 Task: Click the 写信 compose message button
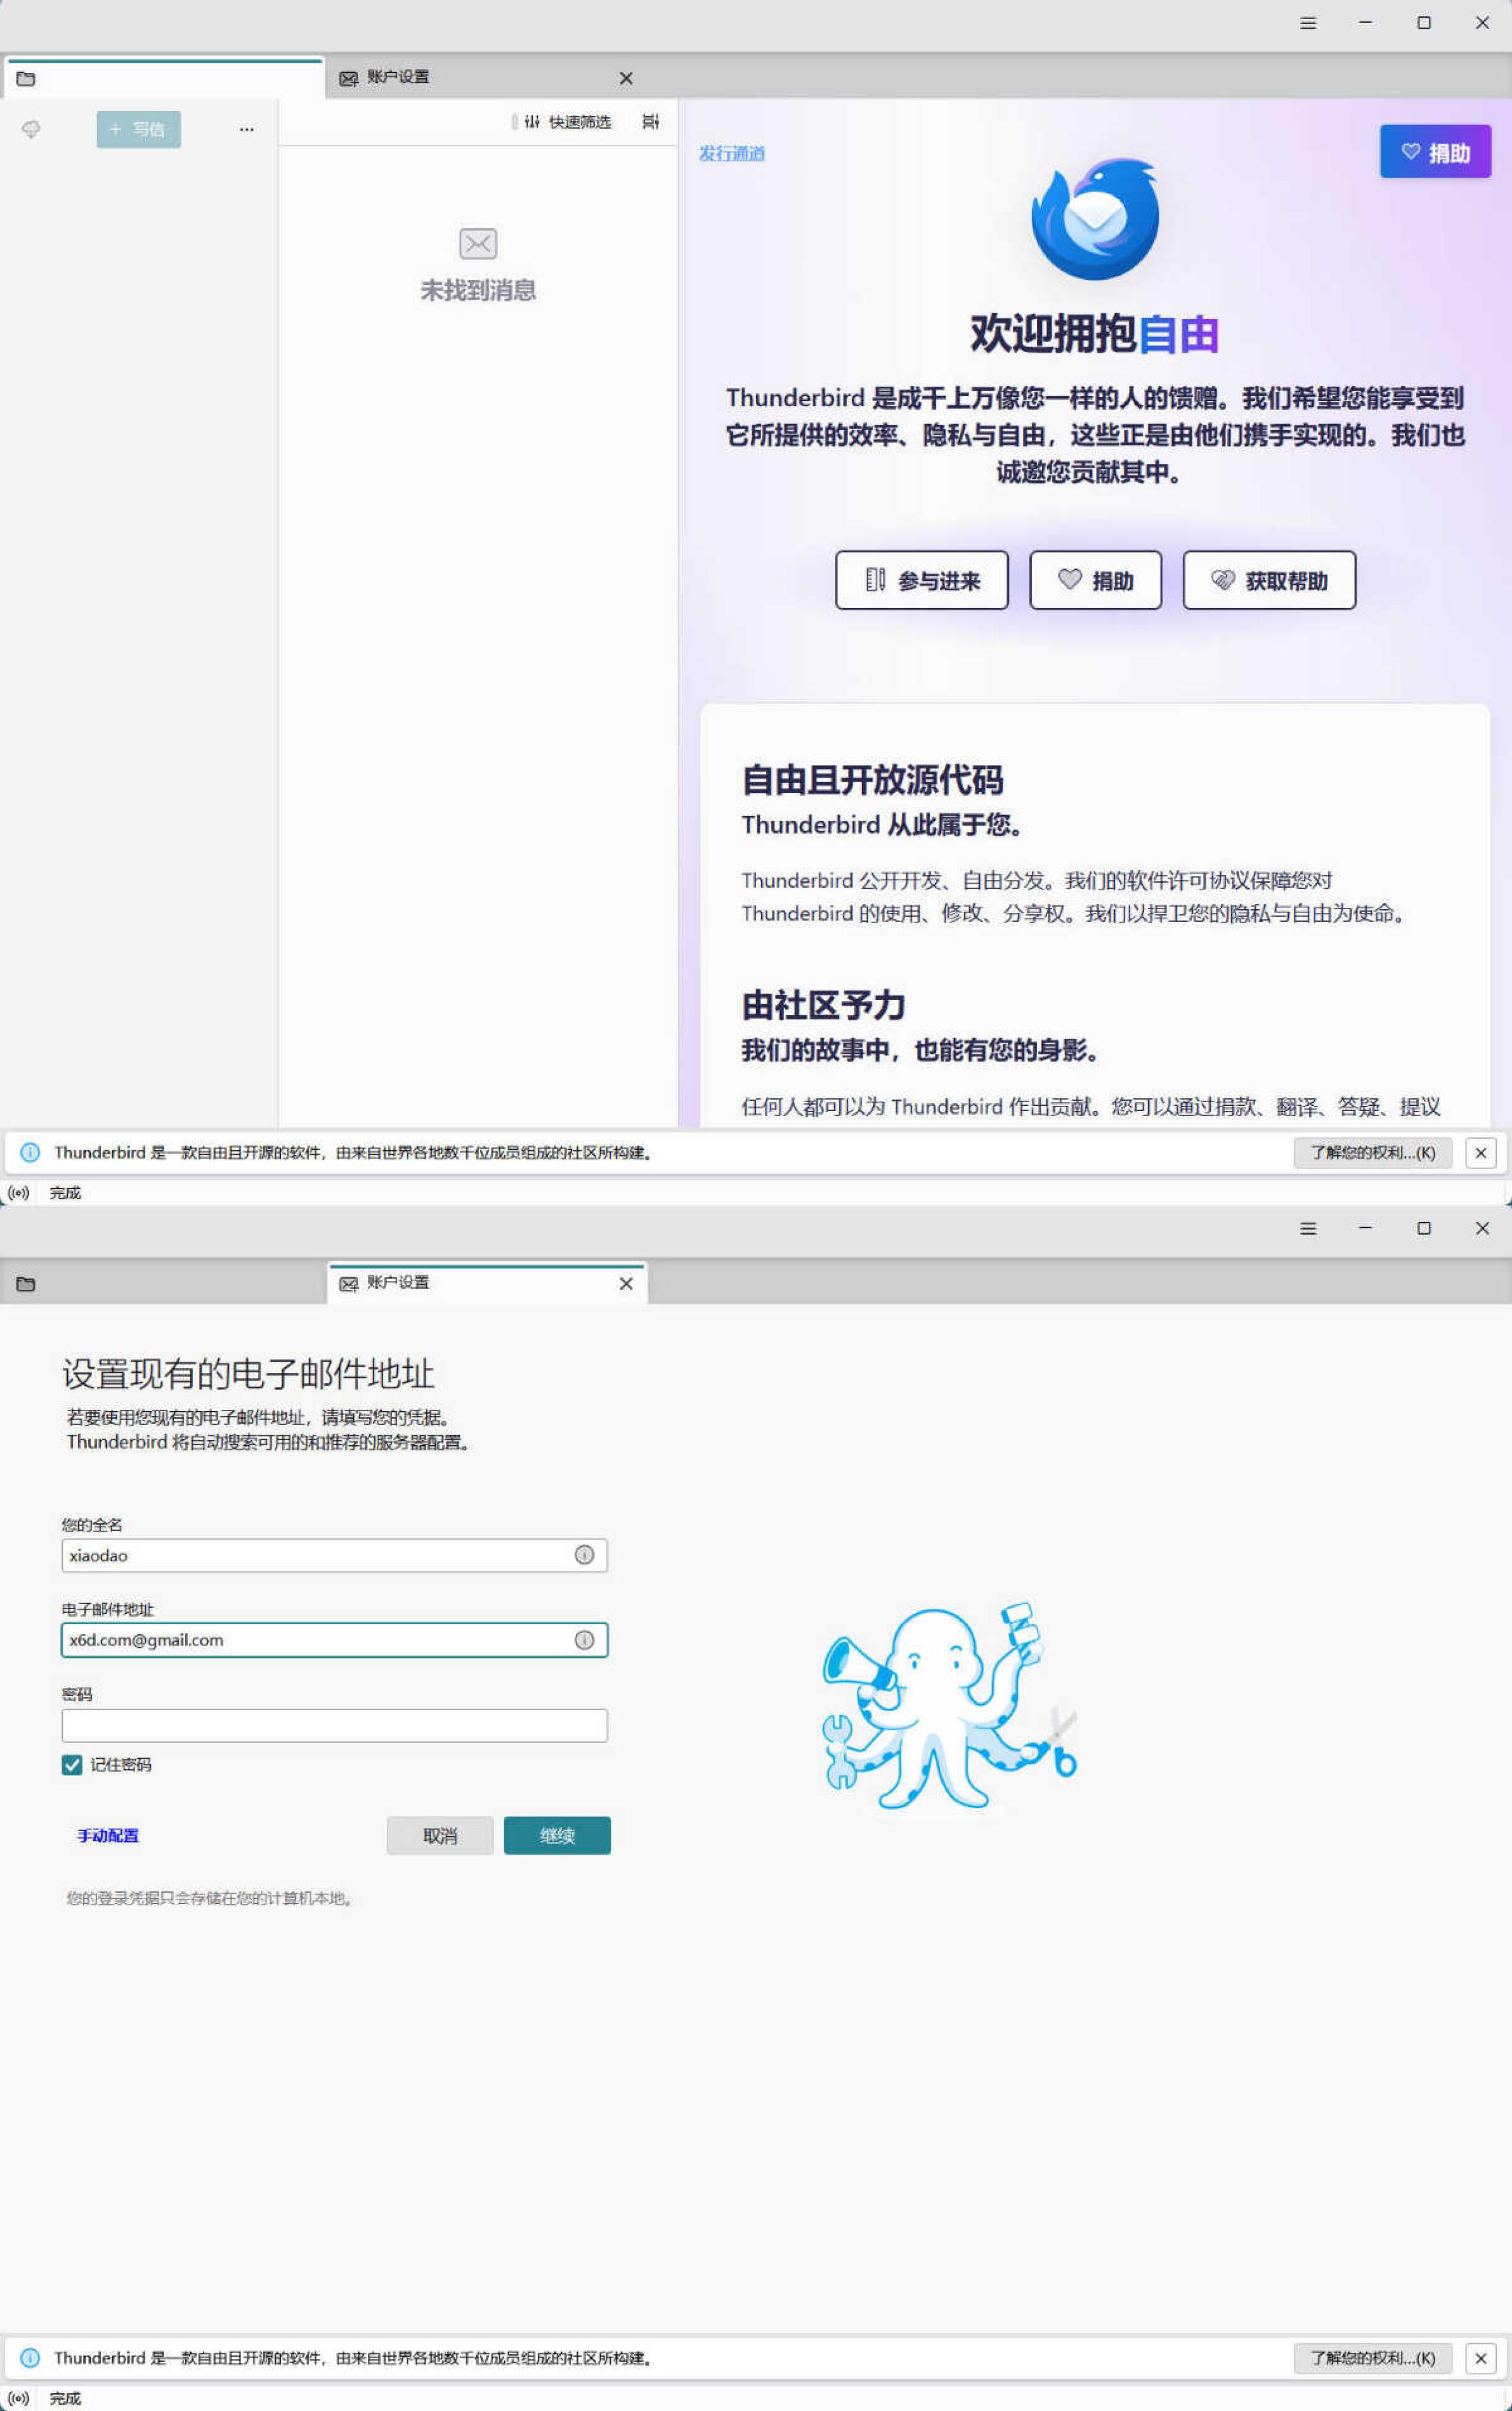pyautogui.click(x=138, y=129)
